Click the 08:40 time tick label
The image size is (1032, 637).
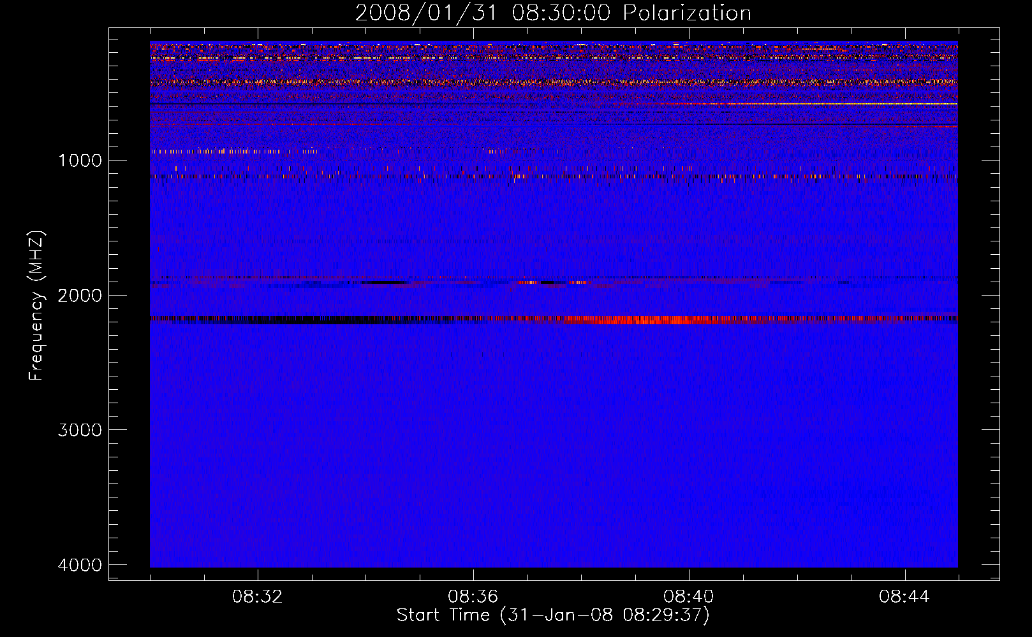[x=689, y=596]
